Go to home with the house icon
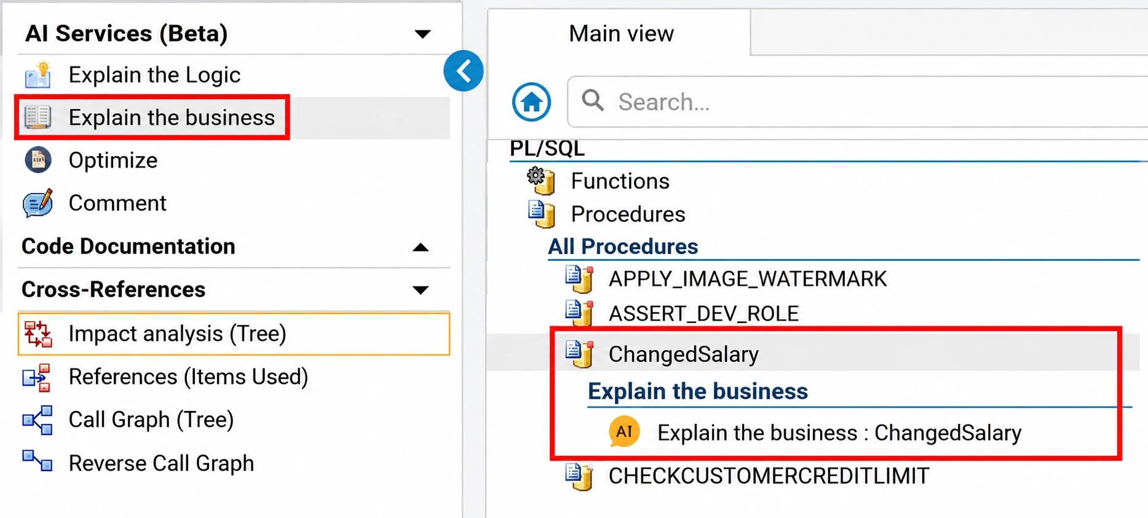1148x518 pixels. tap(531, 102)
